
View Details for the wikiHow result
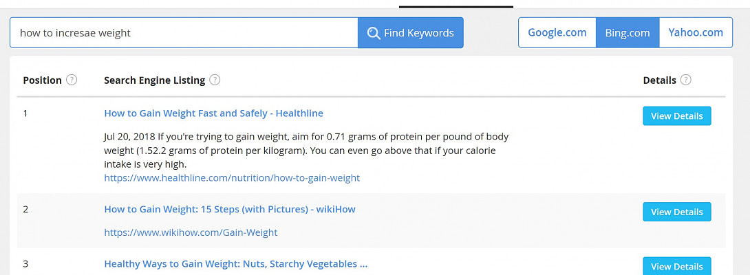point(676,212)
